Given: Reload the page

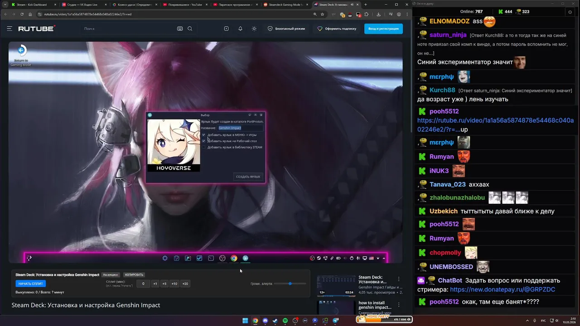Looking at the screenshot, I should coord(22,14).
